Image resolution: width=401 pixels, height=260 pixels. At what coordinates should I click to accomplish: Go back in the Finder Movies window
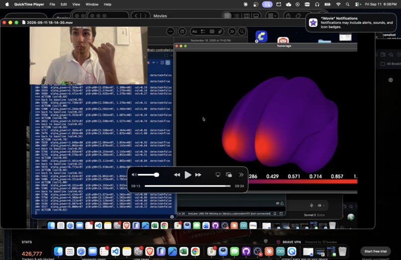136,16
